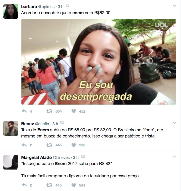Click barbara's profile avatar
The width and height of the screenshot is (181, 191).
point(11,11)
